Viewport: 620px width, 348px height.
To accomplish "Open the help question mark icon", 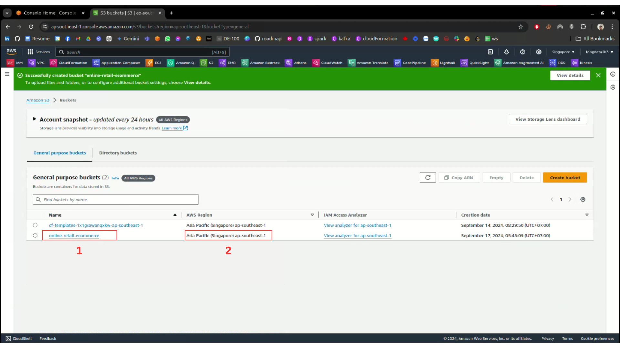I will tap(522, 52).
